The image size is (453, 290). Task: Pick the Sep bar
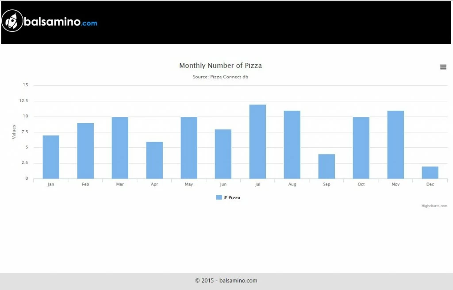tap(326, 166)
